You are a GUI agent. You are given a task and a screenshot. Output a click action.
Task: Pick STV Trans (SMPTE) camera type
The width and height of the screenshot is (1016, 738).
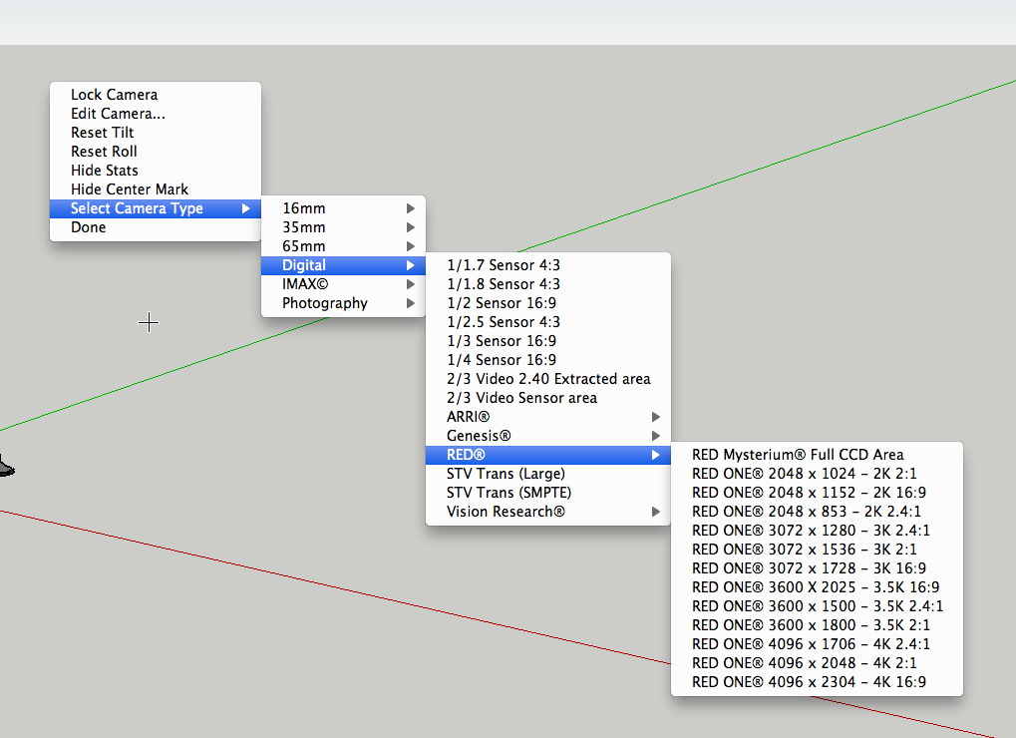coord(508,493)
